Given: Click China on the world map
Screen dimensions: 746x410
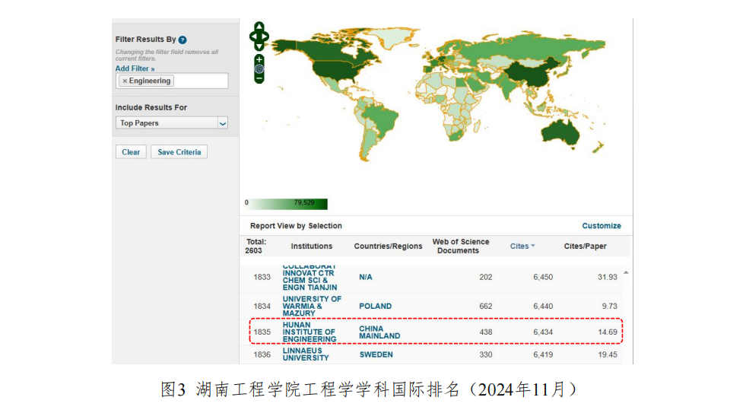Looking at the screenshot, I should (531, 74).
